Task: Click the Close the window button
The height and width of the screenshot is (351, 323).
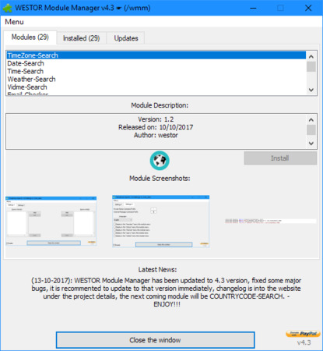Action: [155, 340]
